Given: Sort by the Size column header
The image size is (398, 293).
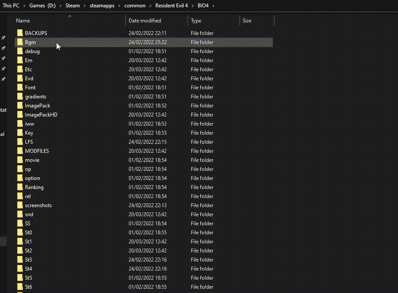Looking at the screenshot, I should point(247,21).
